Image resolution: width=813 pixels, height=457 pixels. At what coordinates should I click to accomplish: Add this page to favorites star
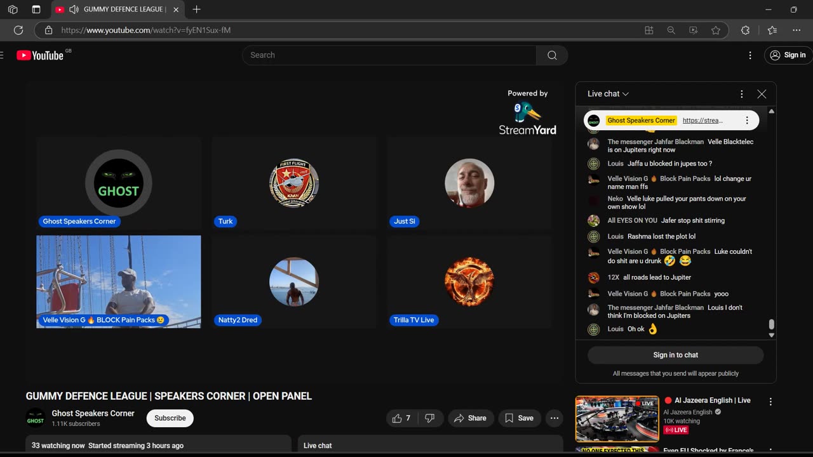(x=716, y=30)
